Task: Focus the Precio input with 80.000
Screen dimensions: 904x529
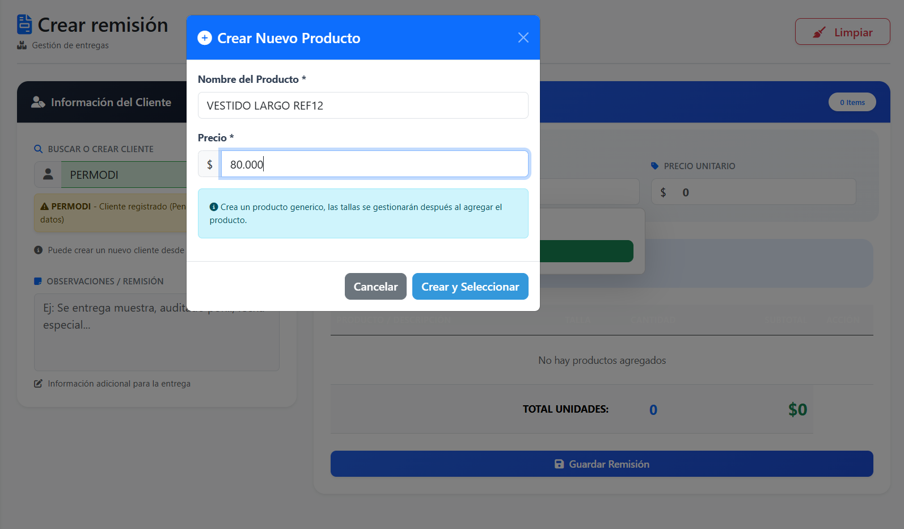Action: (374, 164)
